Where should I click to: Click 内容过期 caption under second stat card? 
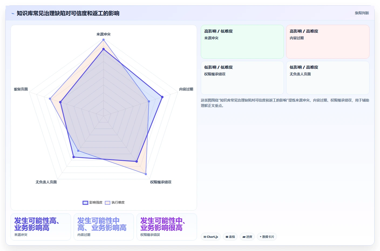coord(84,235)
